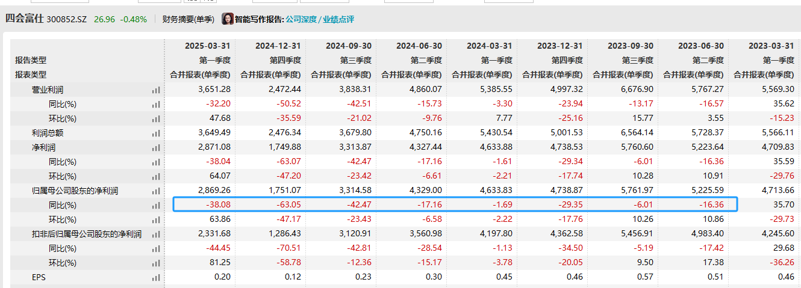Open chart icon for 扣非后归属母公司股东的净利润
Viewport: 801px width, 288px height.
[156, 234]
